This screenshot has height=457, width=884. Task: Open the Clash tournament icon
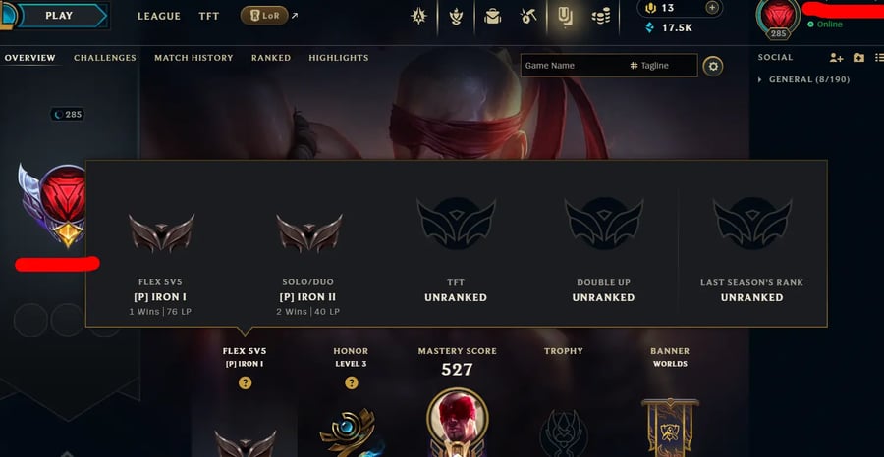(x=456, y=17)
